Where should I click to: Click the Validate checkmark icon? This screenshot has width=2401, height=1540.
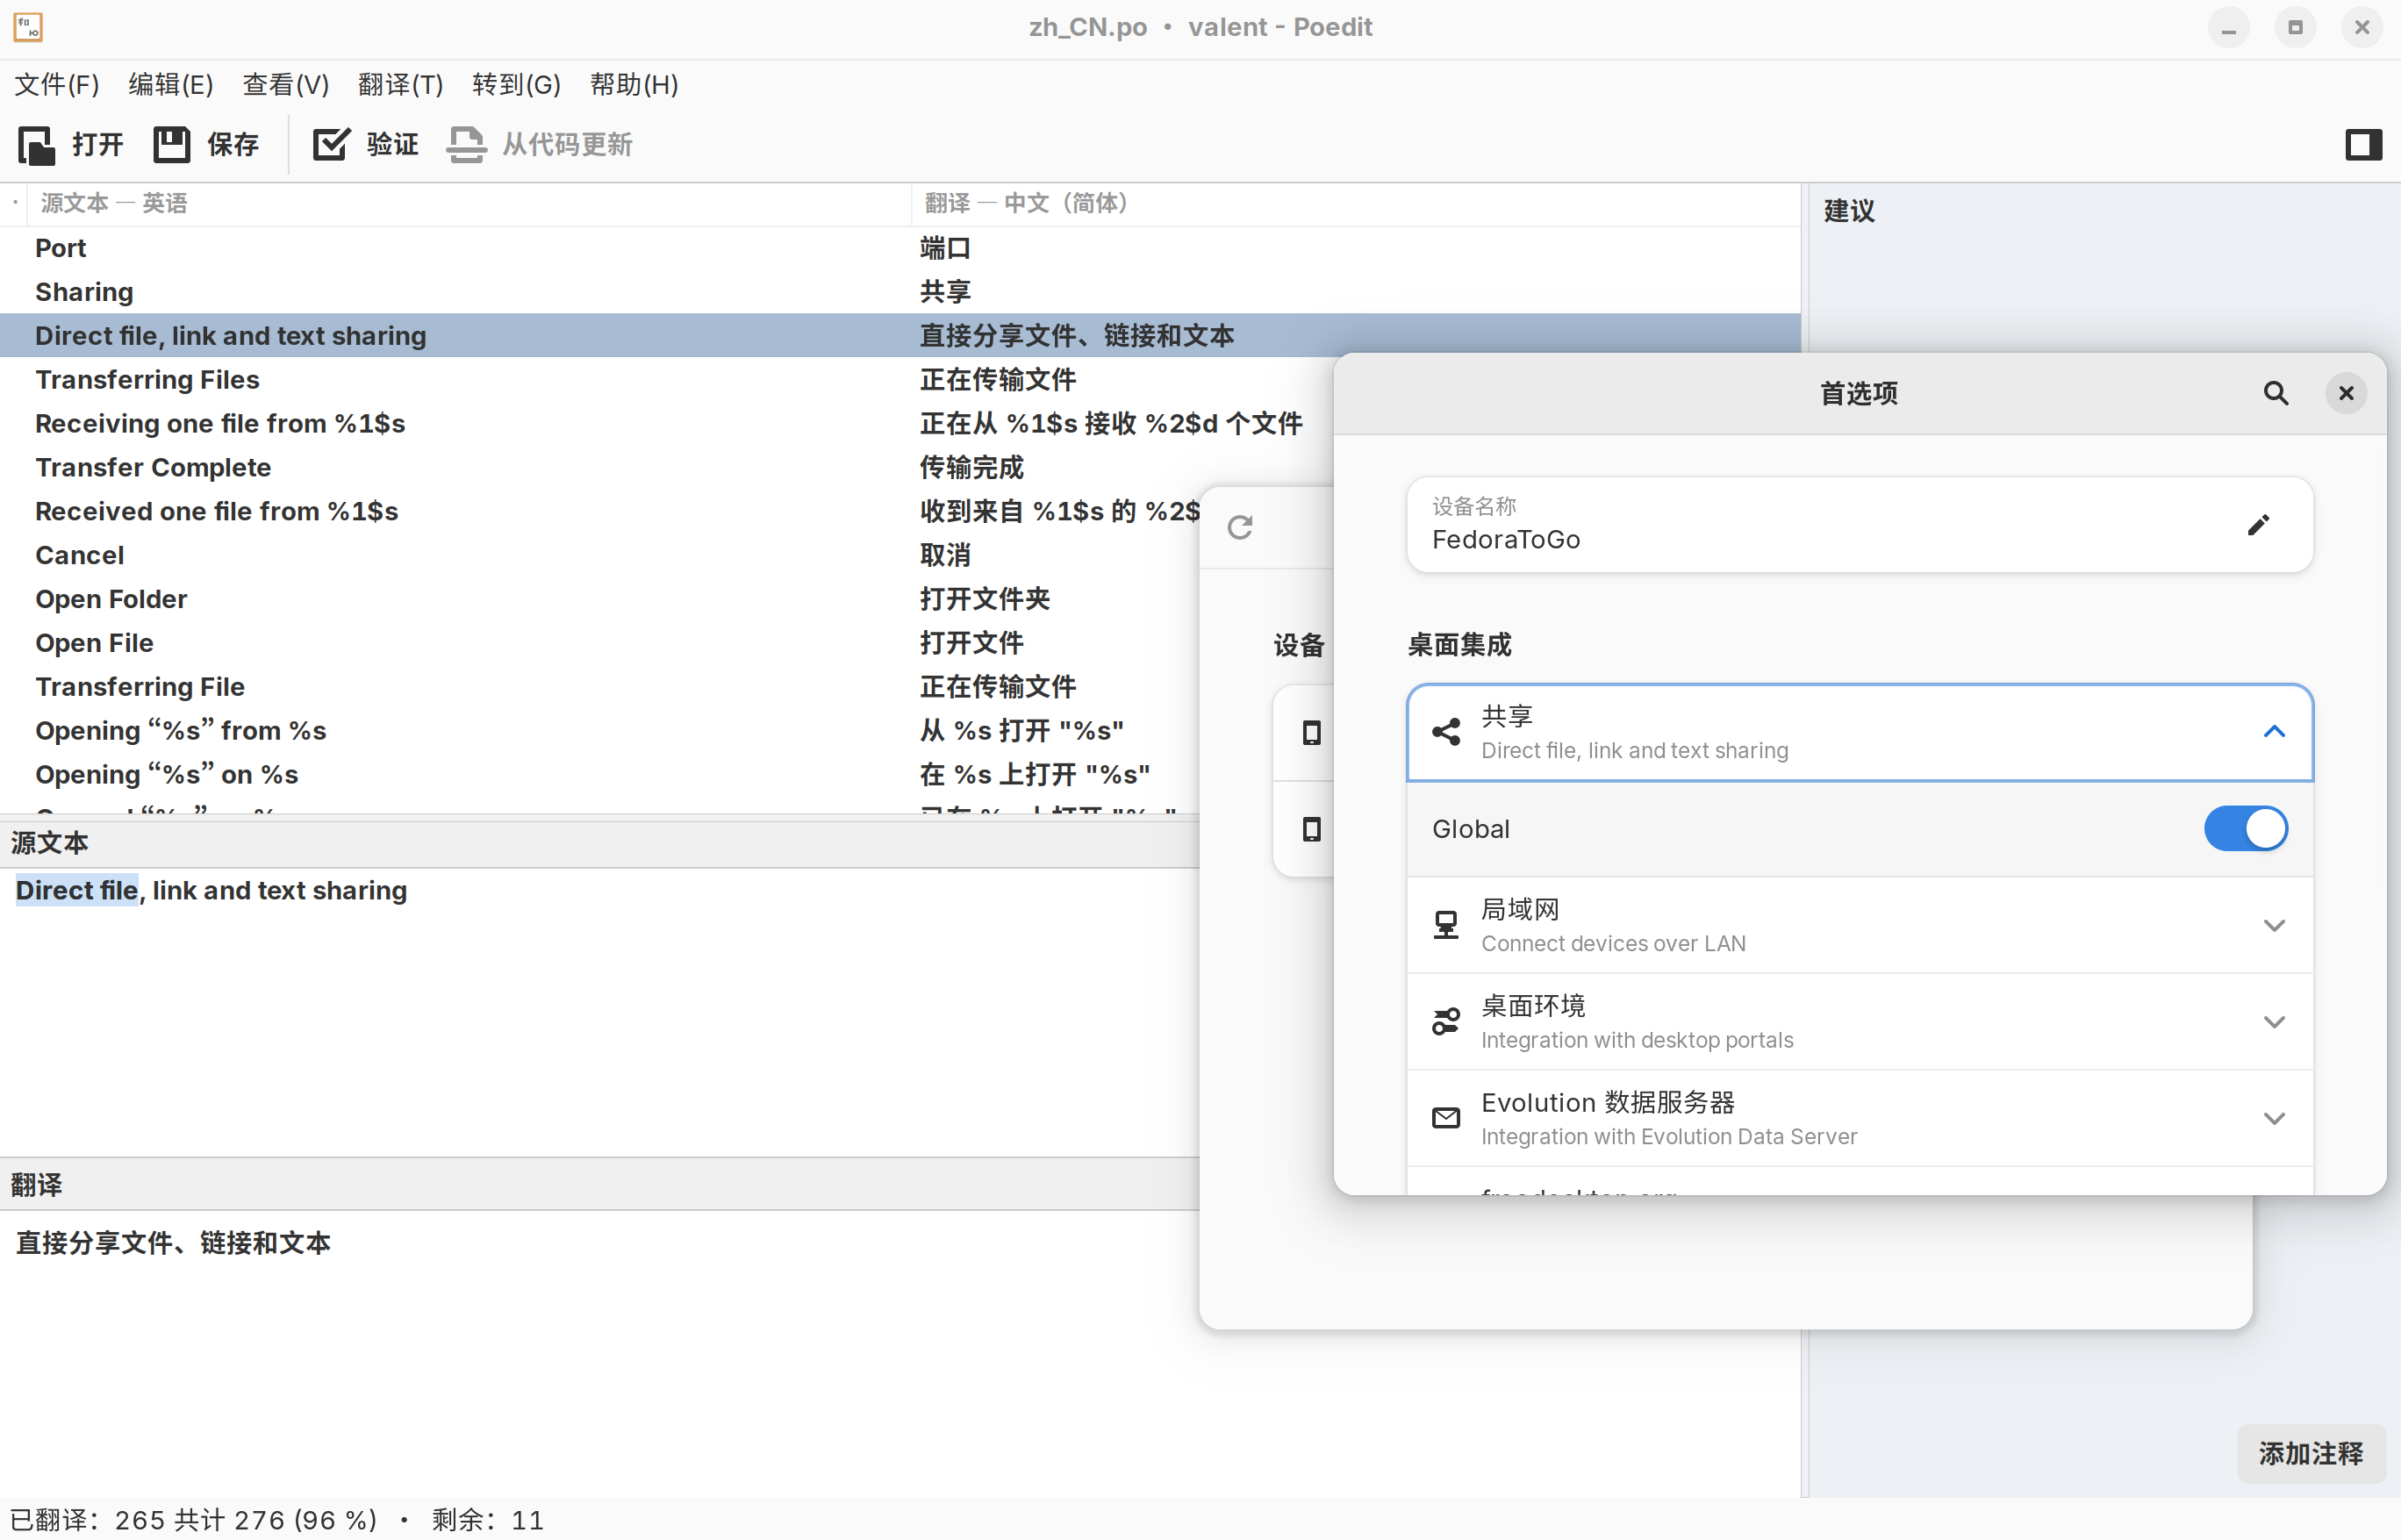point(330,145)
